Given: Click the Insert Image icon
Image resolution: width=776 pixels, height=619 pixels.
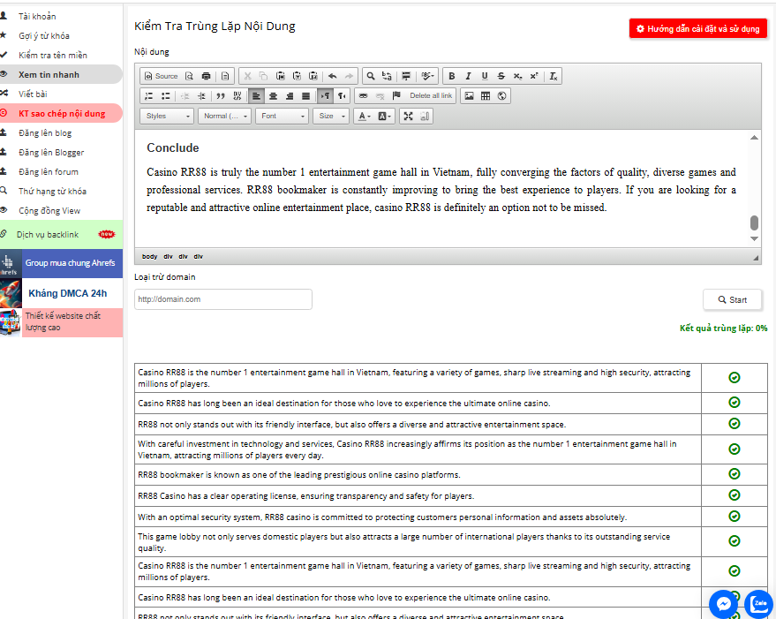Looking at the screenshot, I should pos(469,95).
